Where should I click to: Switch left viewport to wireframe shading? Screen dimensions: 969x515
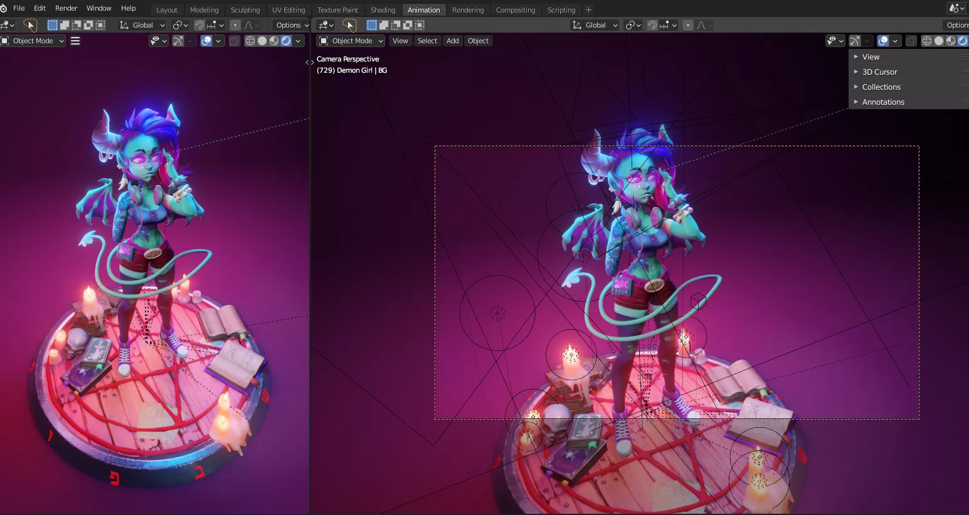pyautogui.click(x=250, y=41)
